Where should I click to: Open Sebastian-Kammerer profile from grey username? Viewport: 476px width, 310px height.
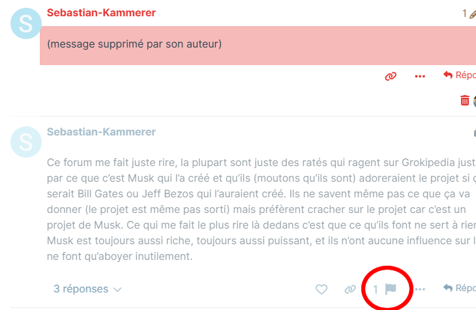[x=101, y=132]
